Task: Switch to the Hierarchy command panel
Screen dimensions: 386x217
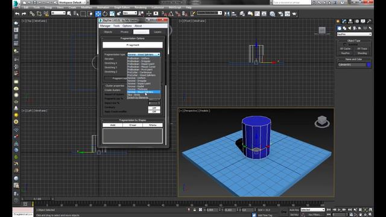Action: [350, 22]
